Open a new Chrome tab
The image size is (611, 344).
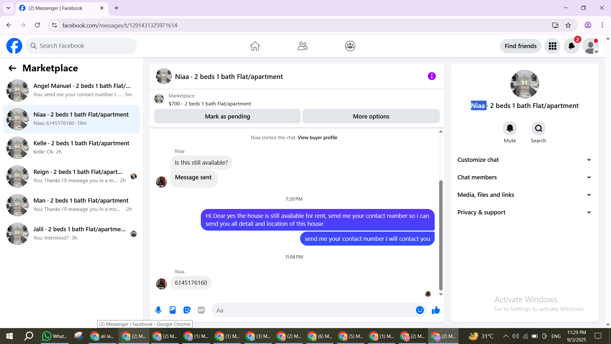[x=116, y=8]
